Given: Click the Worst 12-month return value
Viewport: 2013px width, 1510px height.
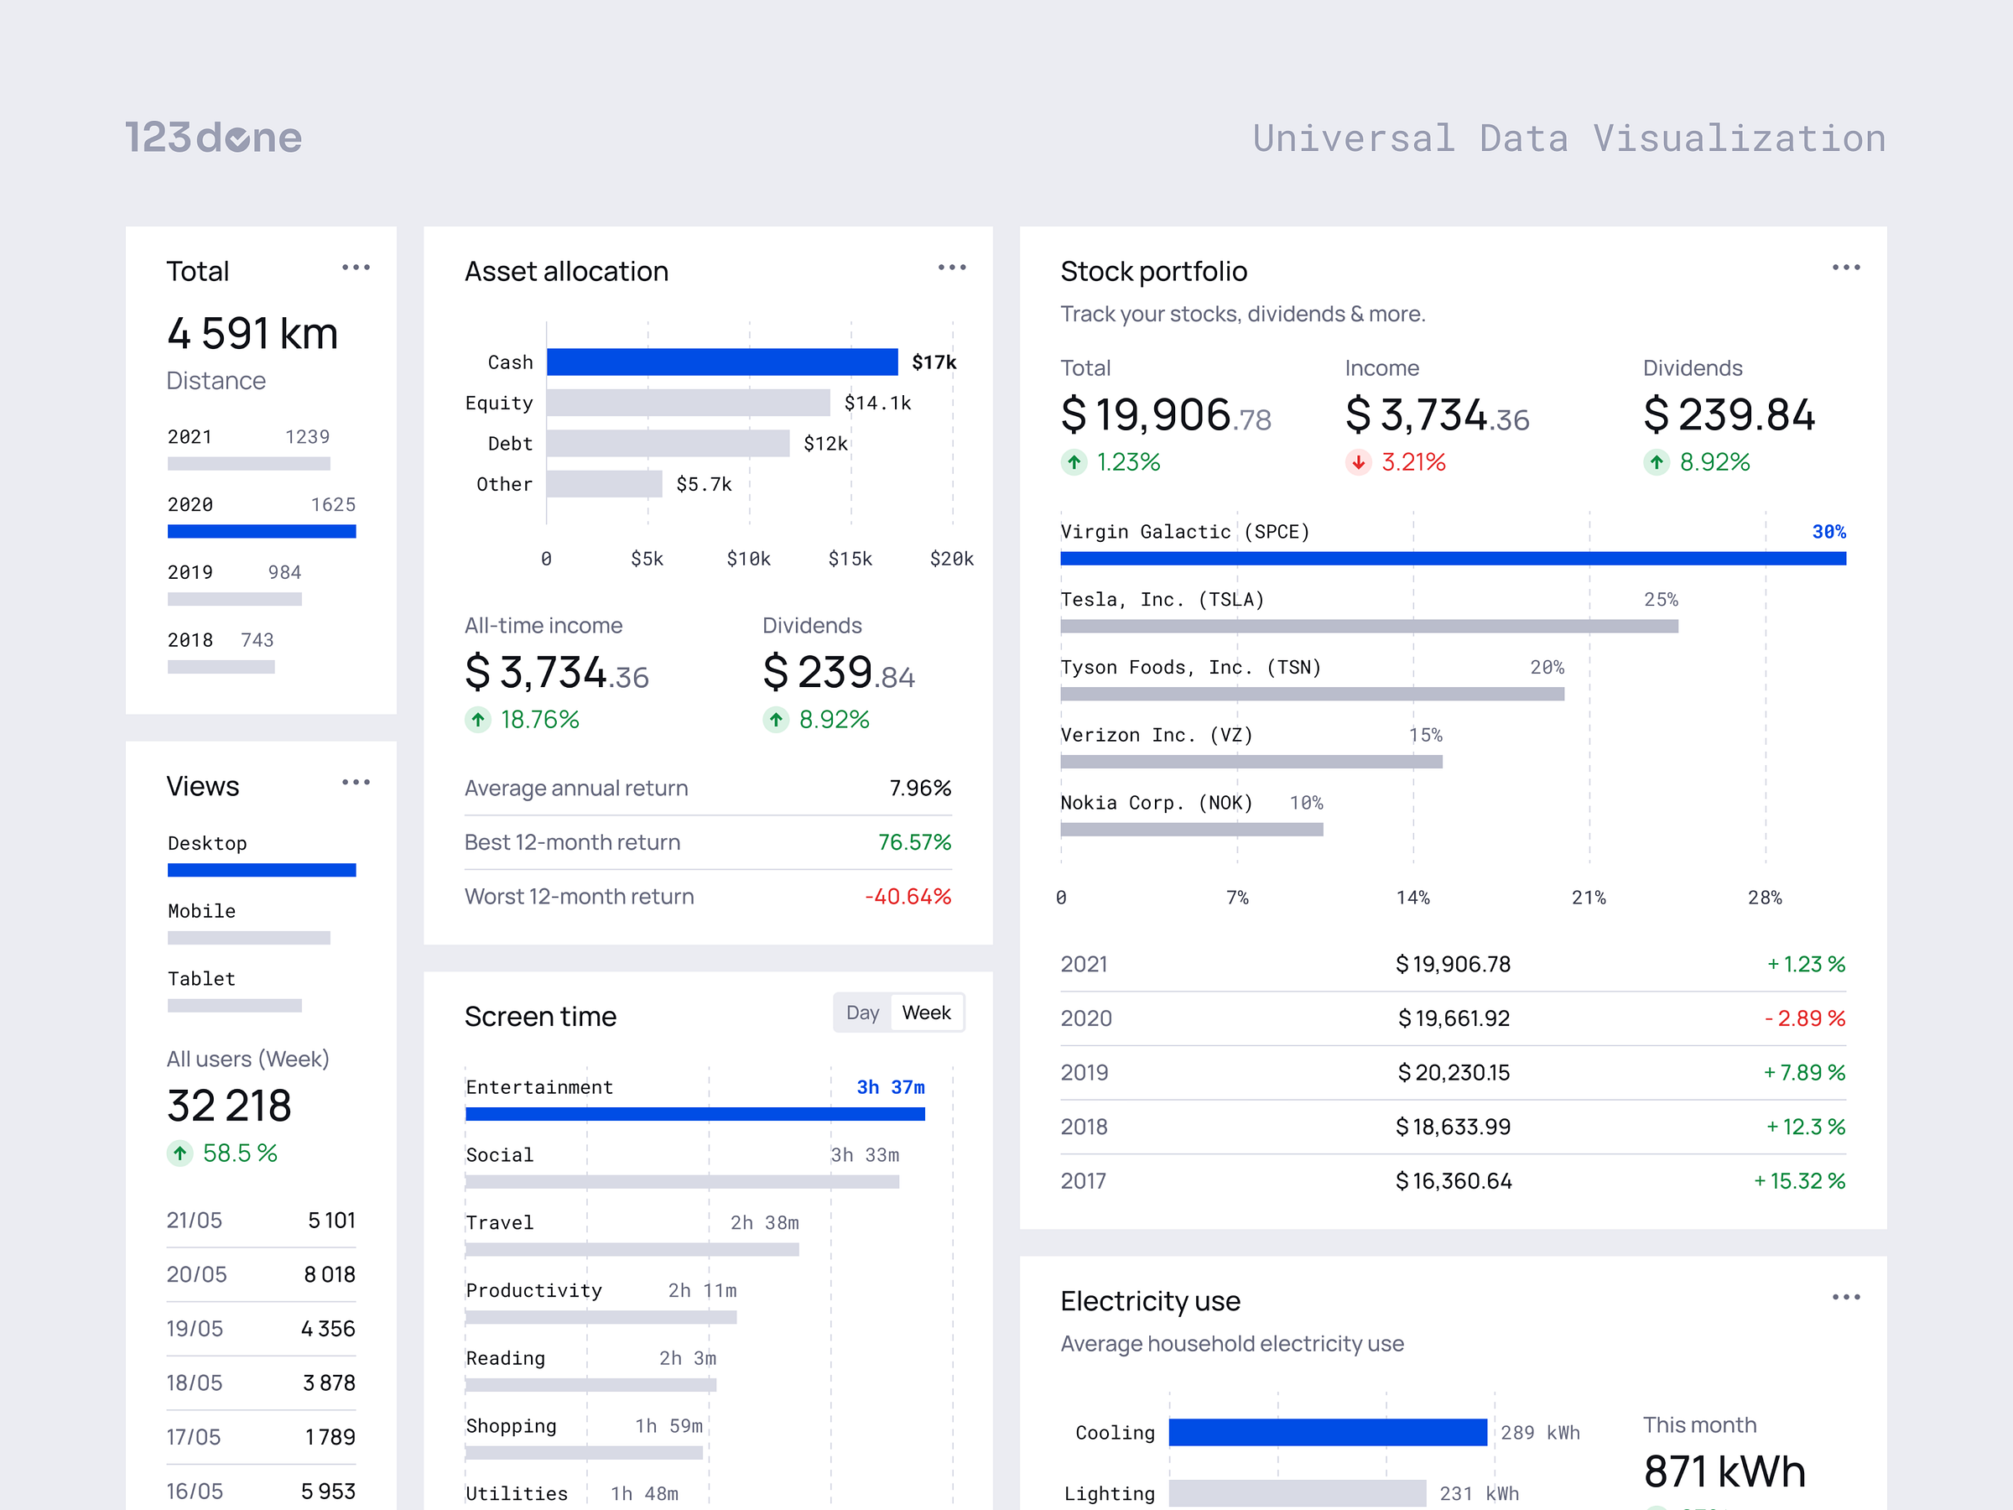Looking at the screenshot, I should tap(910, 896).
